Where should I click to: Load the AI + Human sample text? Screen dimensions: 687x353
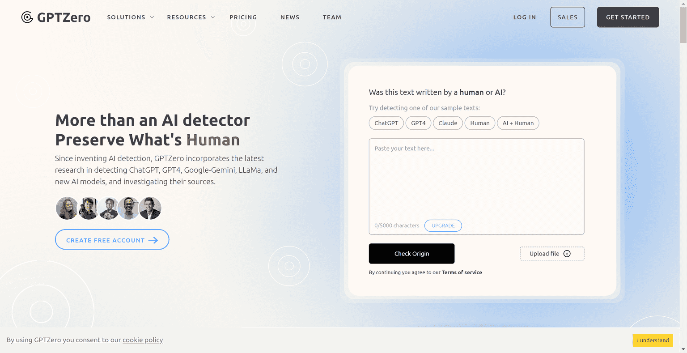pos(518,123)
